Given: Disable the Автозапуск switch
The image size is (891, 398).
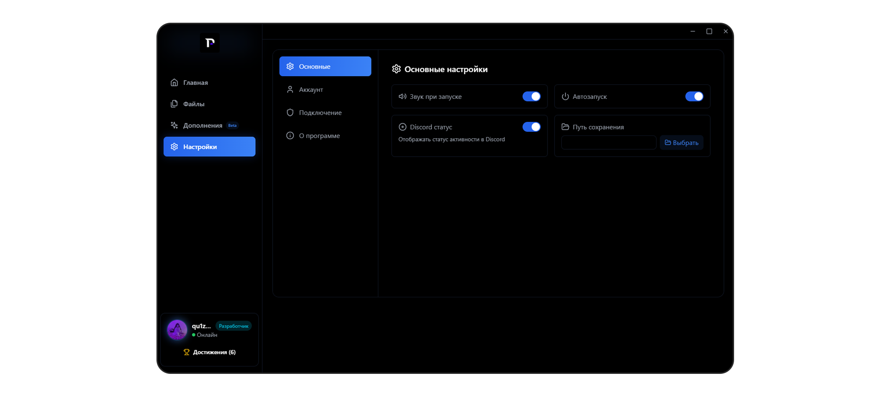Looking at the screenshot, I should 694,96.
